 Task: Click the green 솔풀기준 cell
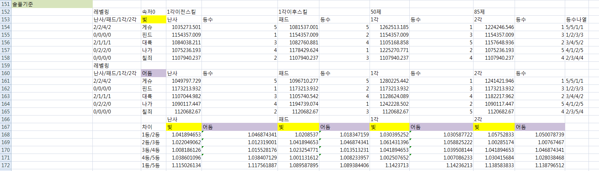pyautogui.click(x=52, y=4)
